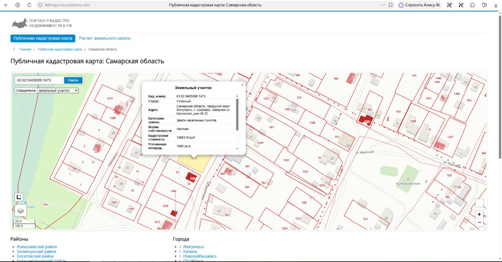The image size is (502, 262).
Task: Click the Футбольное поле map label
Action: [x=408, y=183]
